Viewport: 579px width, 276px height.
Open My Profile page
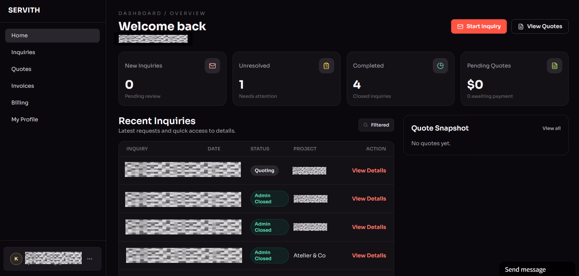[x=25, y=120]
